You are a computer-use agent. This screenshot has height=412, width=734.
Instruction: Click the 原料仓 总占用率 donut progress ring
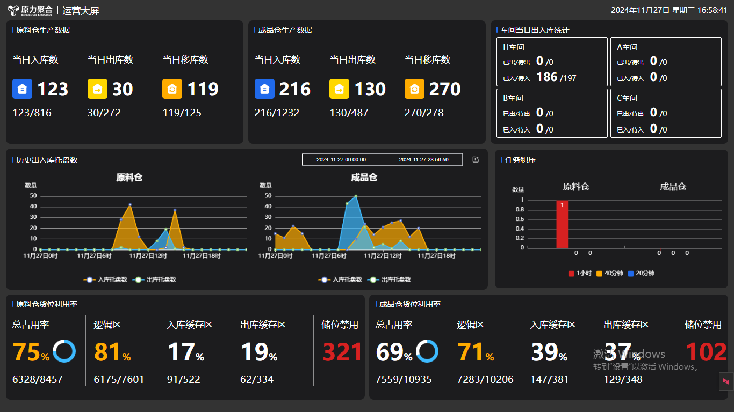pyautogui.click(x=64, y=351)
